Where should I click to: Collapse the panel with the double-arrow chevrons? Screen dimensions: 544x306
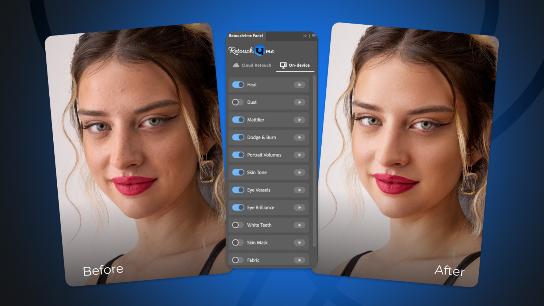[x=305, y=36]
